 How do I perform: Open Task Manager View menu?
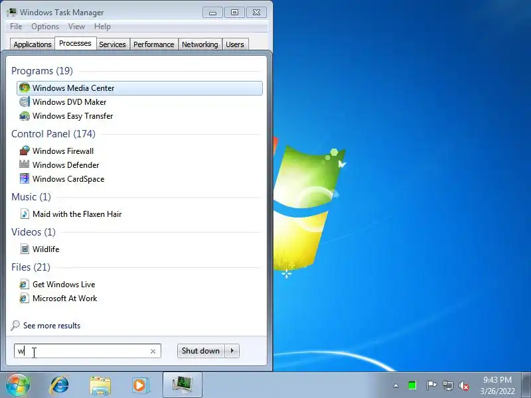pos(76,27)
